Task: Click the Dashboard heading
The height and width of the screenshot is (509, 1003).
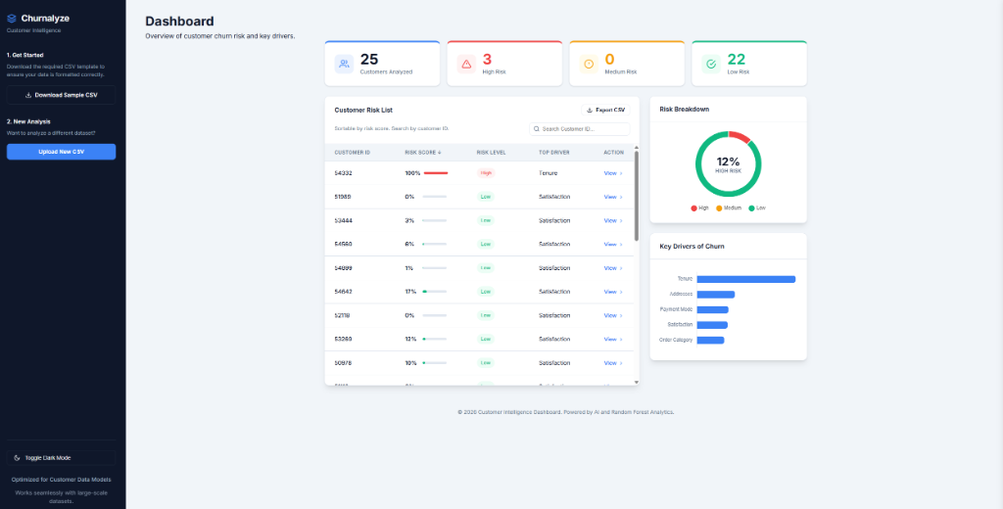Action: coord(180,22)
